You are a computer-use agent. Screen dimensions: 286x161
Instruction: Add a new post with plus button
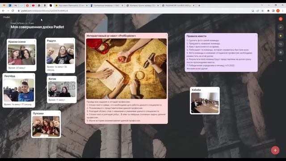275,150
